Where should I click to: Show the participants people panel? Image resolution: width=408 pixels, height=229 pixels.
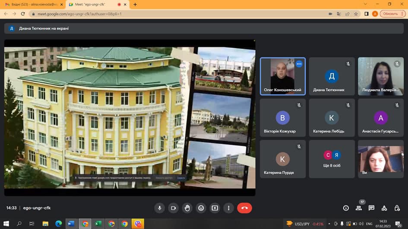[359, 208]
